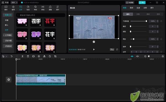Viewport: 166px width, 102px height.
Task: Click the rotate handle below the preview
Action: pyautogui.click(x=94, y=42)
